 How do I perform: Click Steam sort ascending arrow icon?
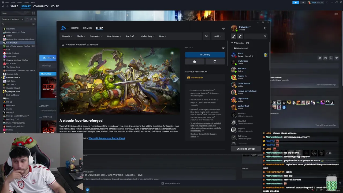tap(27, 19)
